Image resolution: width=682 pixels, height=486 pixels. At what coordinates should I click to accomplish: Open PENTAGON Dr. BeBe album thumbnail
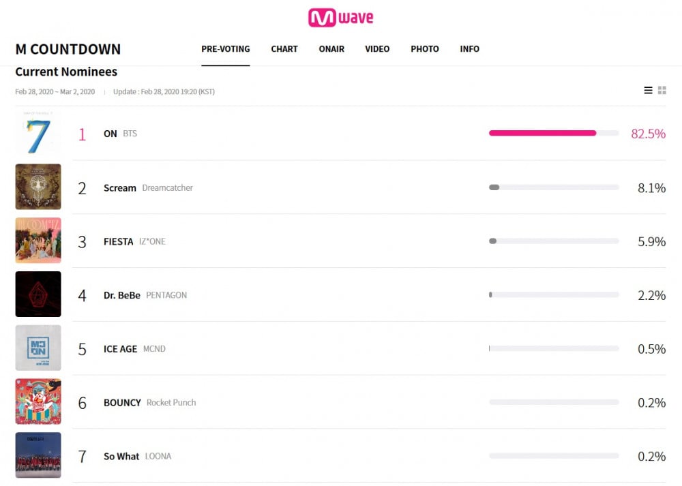coord(38,294)
